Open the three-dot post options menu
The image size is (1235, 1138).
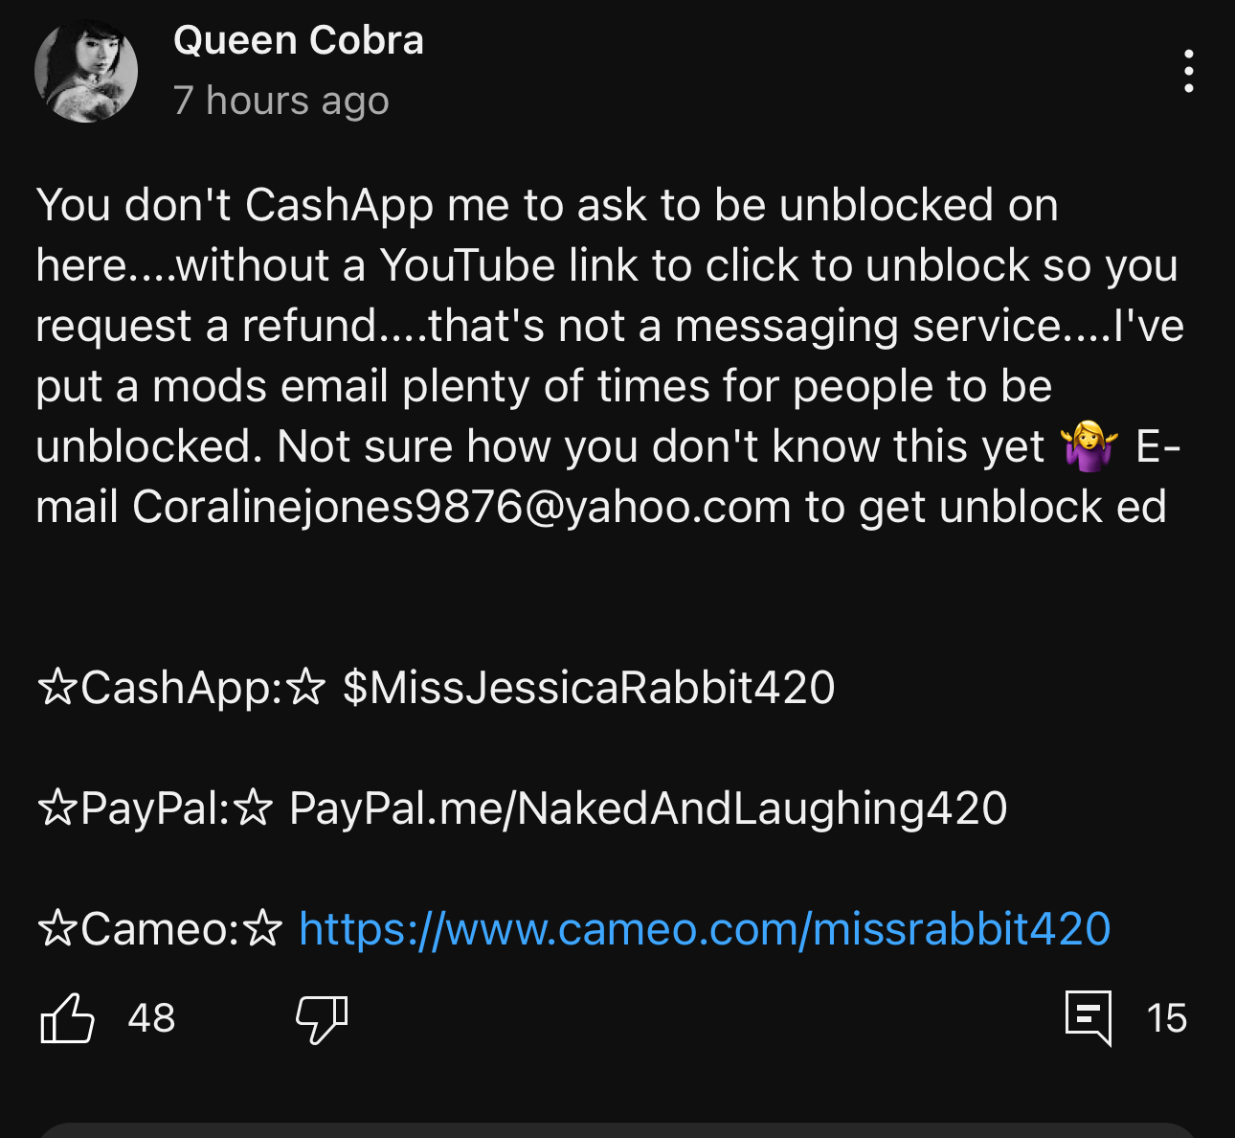click(1188, 72)
